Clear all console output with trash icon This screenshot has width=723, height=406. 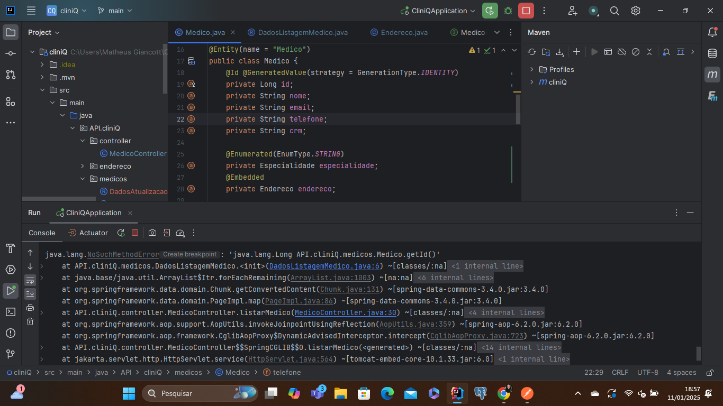[30, 321]
